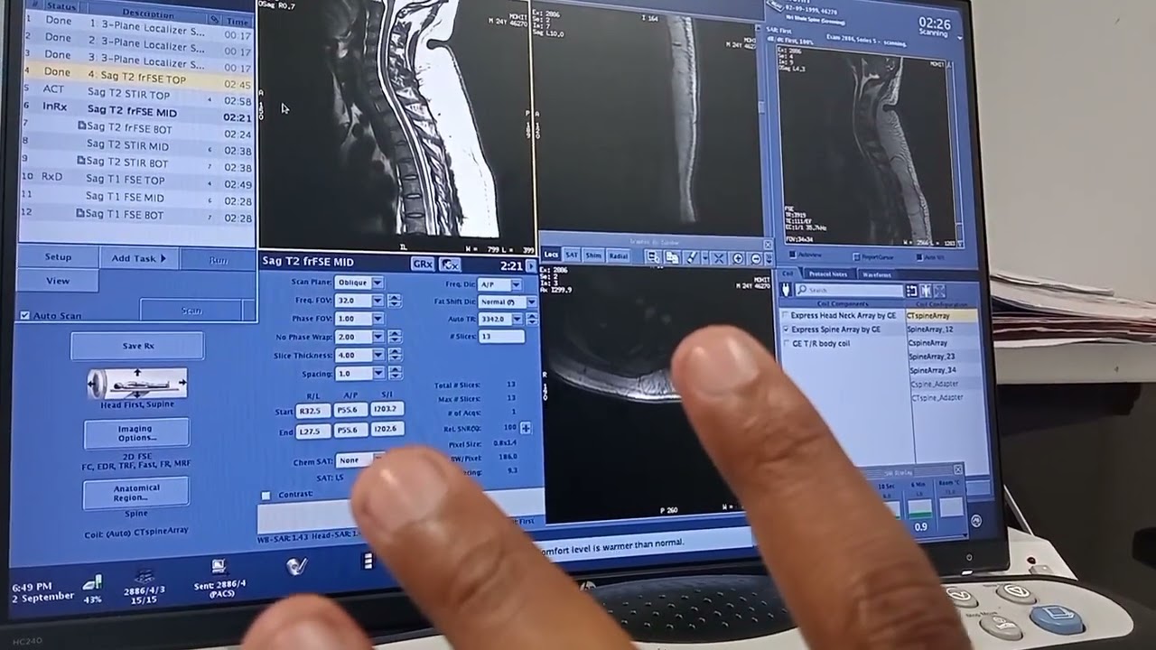The width and height of the screenshot is (1156, 650).
Task: Close the SAR display panel
Action: click(958, 469)
